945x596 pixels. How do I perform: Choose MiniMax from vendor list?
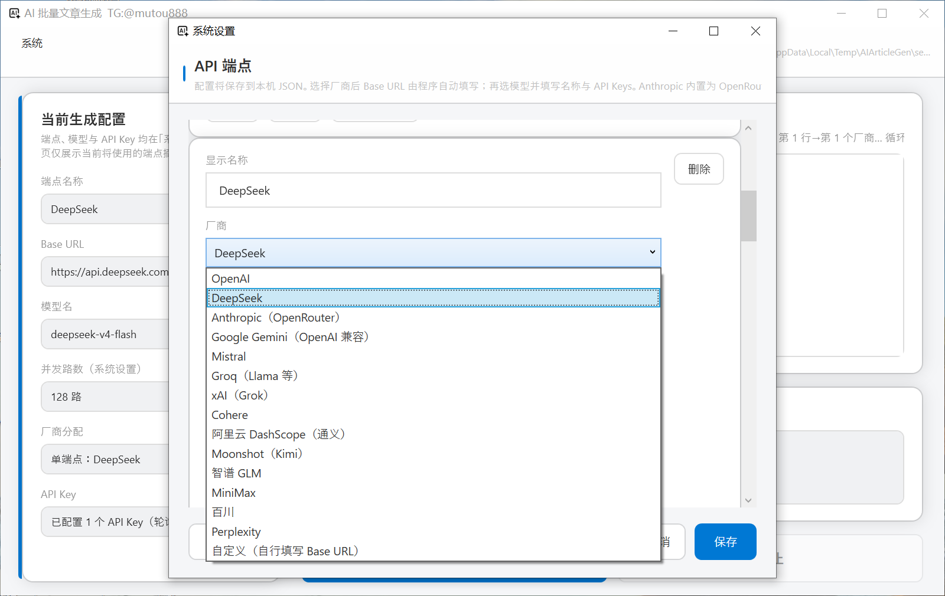coord(433,493)
